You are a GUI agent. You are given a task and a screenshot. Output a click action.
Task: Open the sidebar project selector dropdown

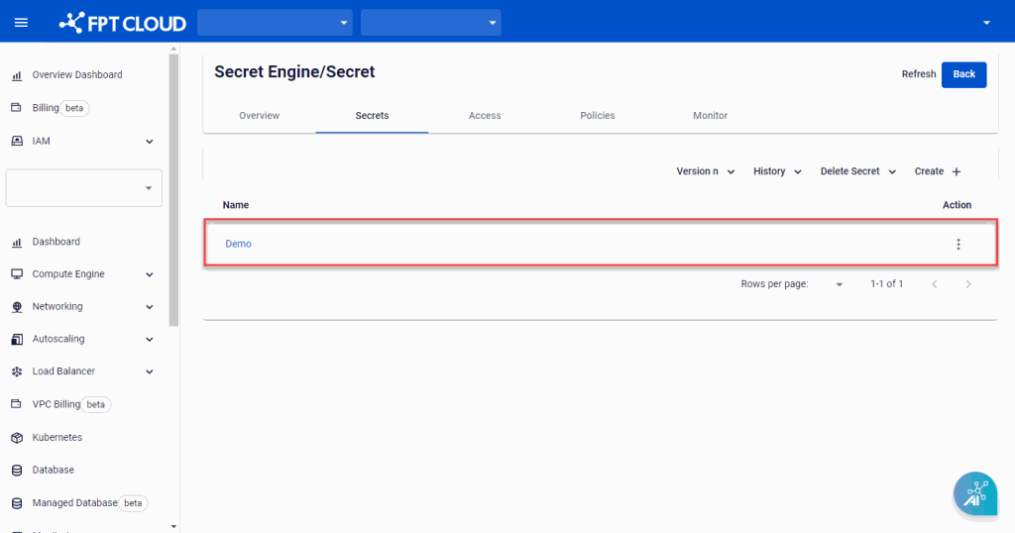(83, 188)
